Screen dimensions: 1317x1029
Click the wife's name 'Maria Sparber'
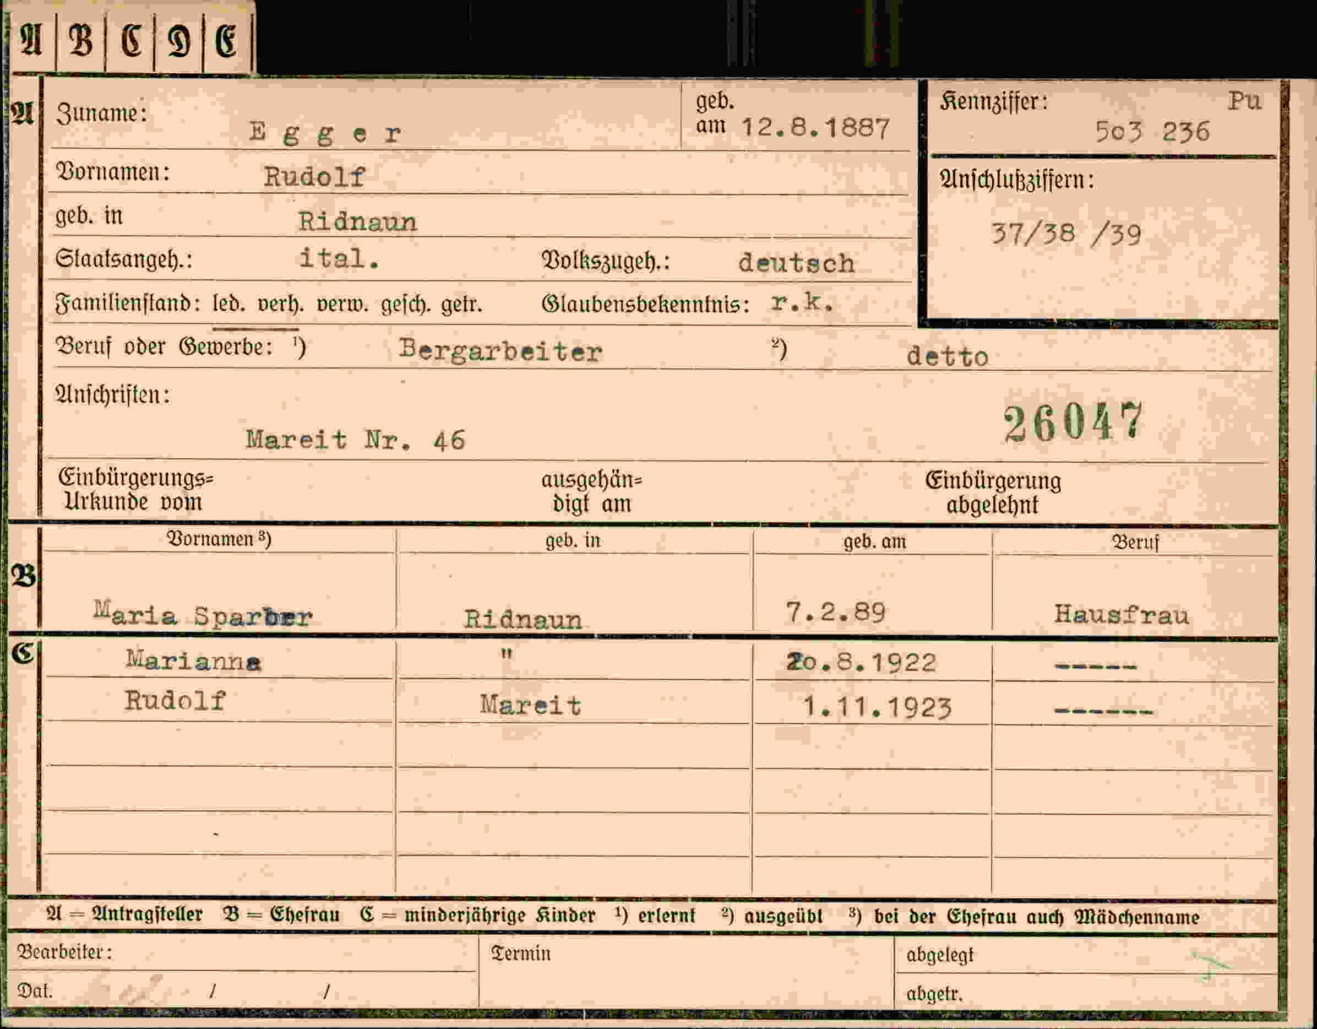(203, 615)
